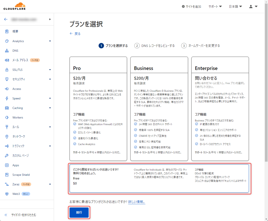Viewport: 268px width, 221px height.
Task: Click サイドバーを折りたたむ text
Action: [24, 215]
